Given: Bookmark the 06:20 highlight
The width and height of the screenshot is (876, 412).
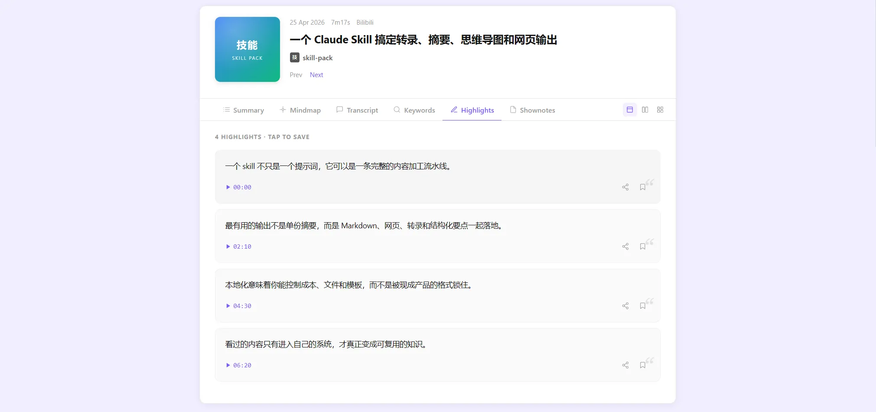Looking at the screenshot, I should [642, 365].
